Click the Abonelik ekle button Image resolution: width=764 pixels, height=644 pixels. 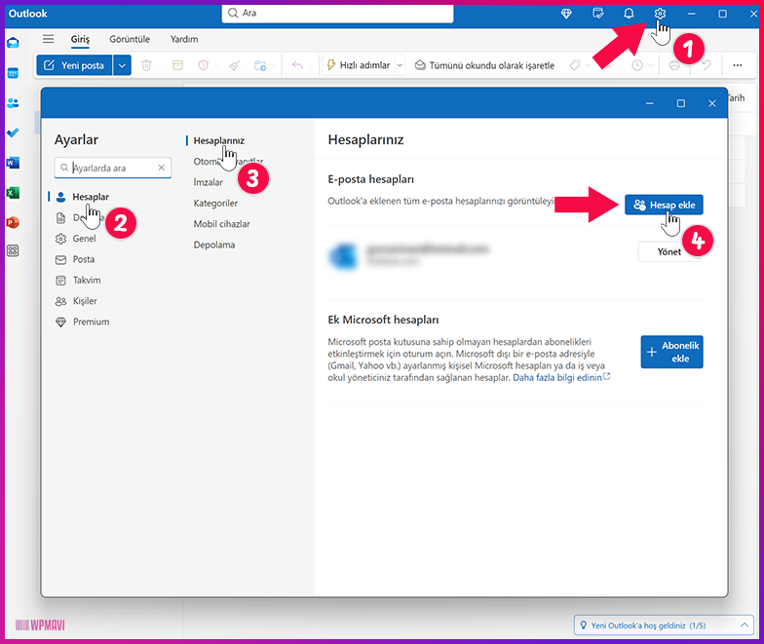point(671,352)
